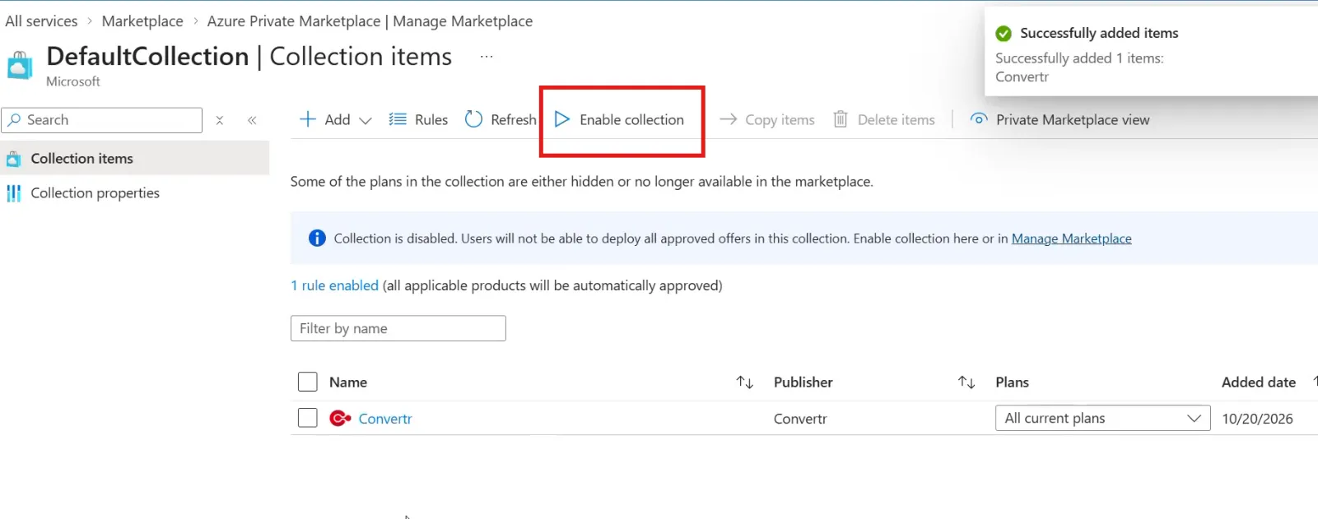Click the Successfully added items notification title
The height and width of the screenshot is (519, 1318).
pyautogui.click(x=1099, y=33)
